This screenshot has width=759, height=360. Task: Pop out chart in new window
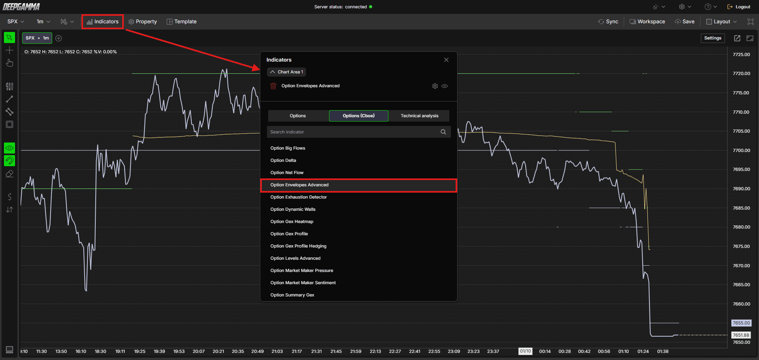[x=737, y=38]
